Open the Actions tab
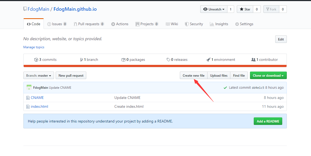Viewport: 311px width, 156px height. pos(120,24)
